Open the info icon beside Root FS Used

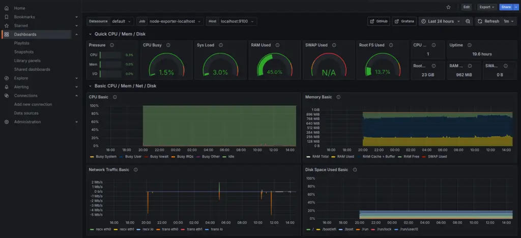(391, 45)
